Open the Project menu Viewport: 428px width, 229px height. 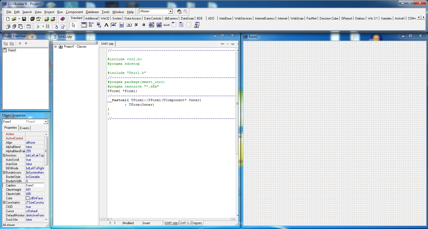coord(49,12)
